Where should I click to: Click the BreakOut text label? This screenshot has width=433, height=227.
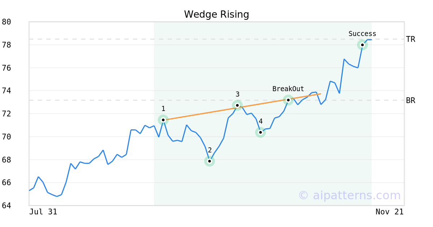tap(288, 89)
